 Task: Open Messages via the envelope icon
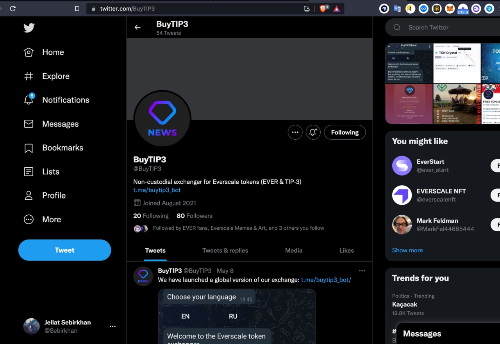29,124
